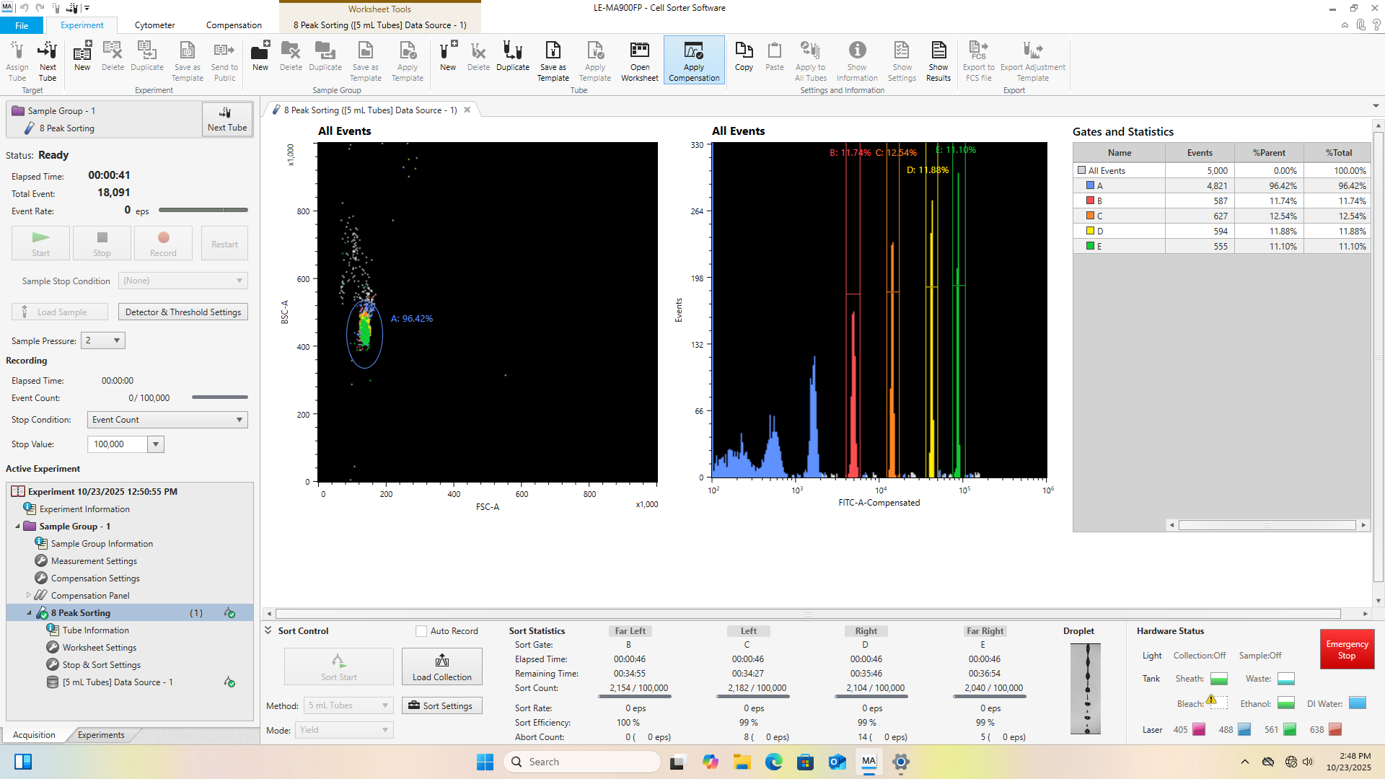Switch to the Experiments bottom tab

click(101, 735)
